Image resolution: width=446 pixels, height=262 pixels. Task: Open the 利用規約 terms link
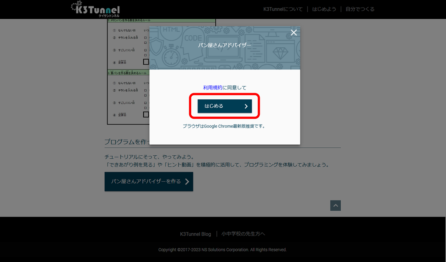pos(212,88)
